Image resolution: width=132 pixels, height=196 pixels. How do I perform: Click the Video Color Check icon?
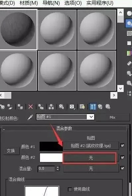coord(129,53)
